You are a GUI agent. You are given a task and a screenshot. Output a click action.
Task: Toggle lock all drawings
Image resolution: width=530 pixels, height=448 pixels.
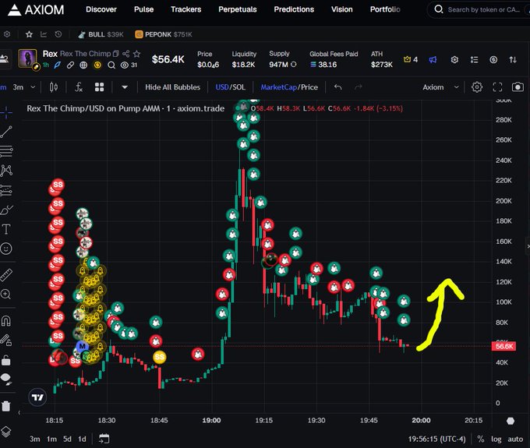(x=5, y=360)
